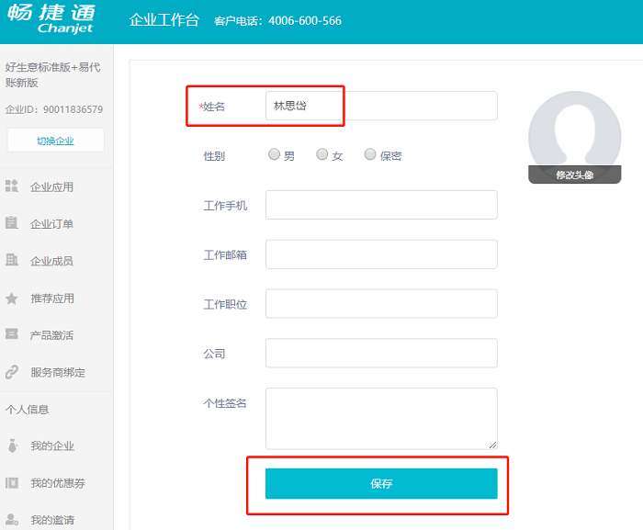This screenshot has height=530, width=643.
Task: Focus the 工作职位 input field
Action: click(x=381, y=303)
